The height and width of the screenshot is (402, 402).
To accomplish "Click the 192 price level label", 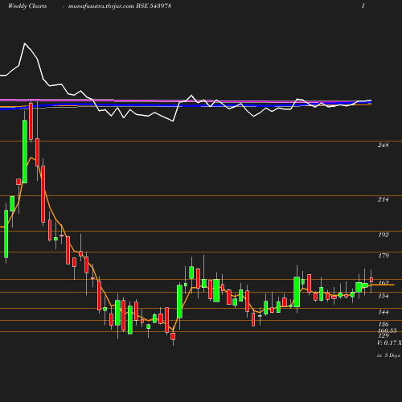I will coord(384,235).
